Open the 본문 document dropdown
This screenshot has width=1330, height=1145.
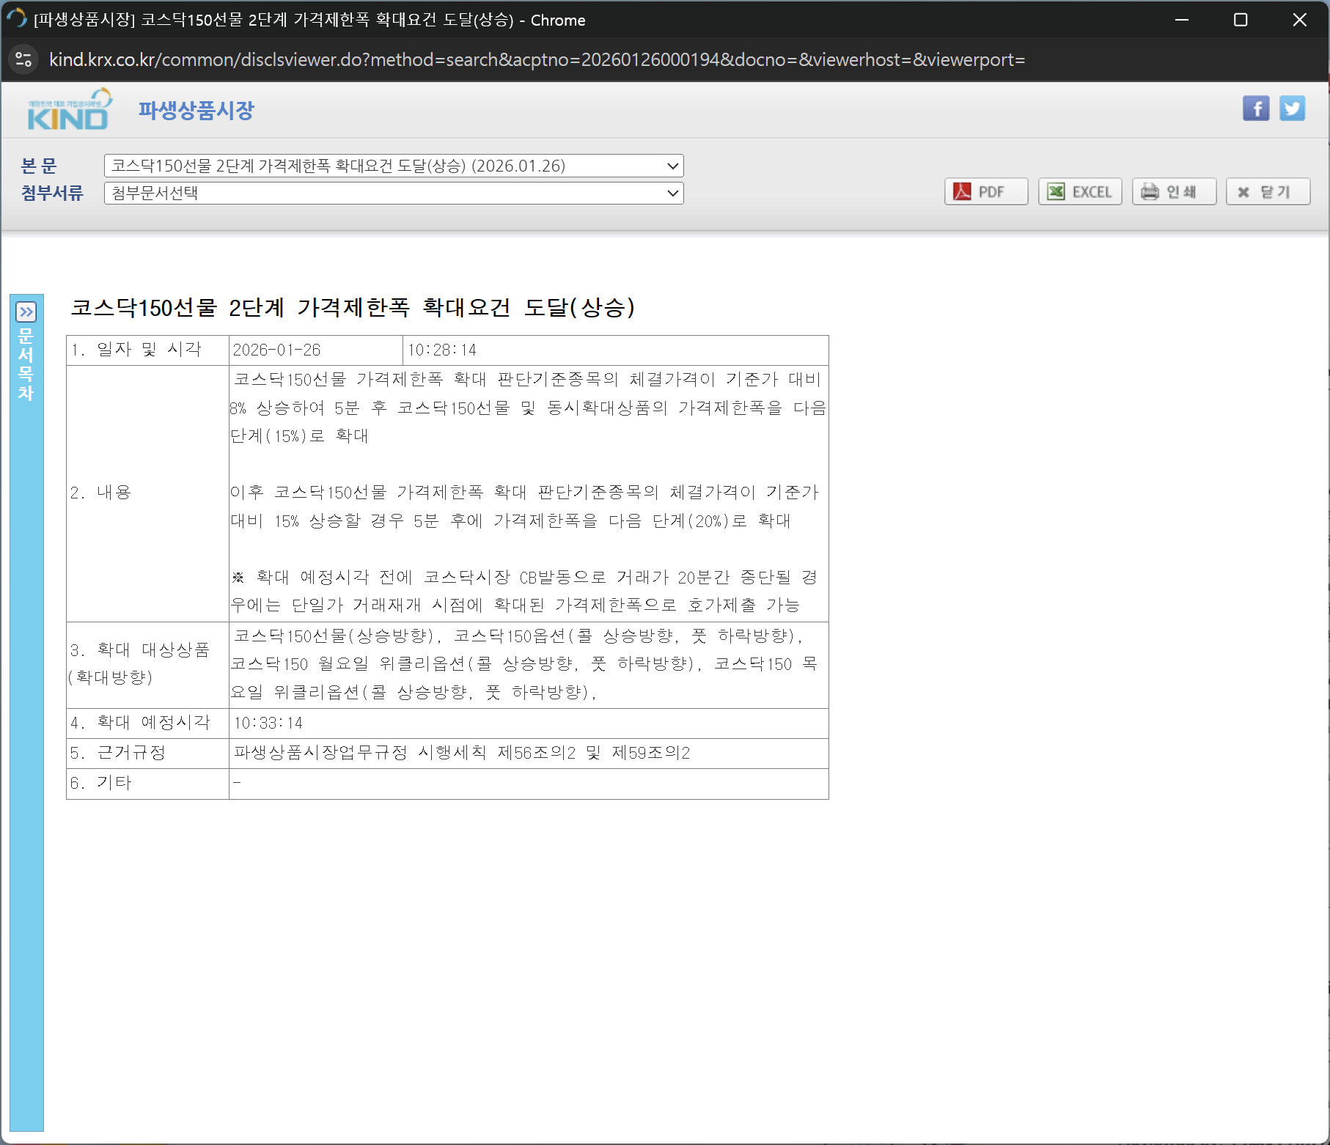[x=394, y=166]
